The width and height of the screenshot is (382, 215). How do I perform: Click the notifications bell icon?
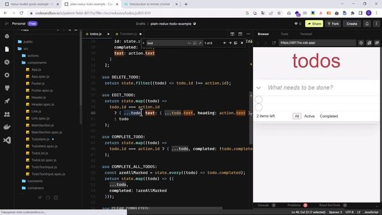click(x=367, y=24)
